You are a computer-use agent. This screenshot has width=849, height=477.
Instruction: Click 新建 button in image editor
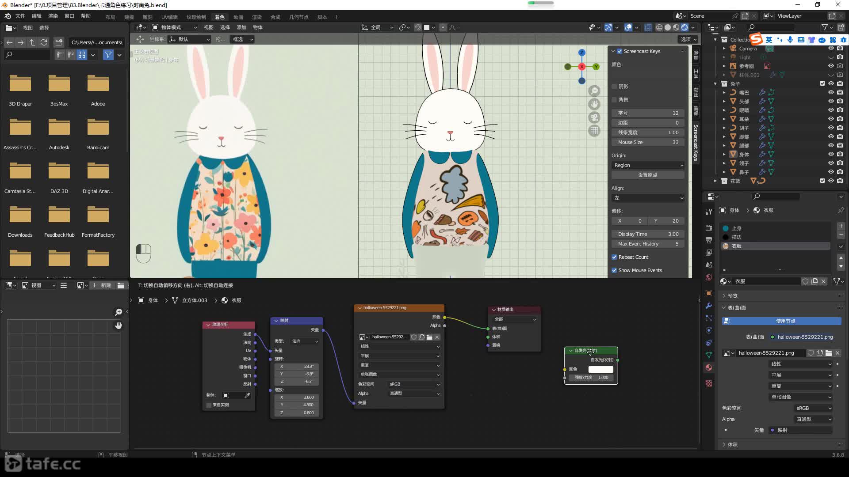tap(102, 285)
